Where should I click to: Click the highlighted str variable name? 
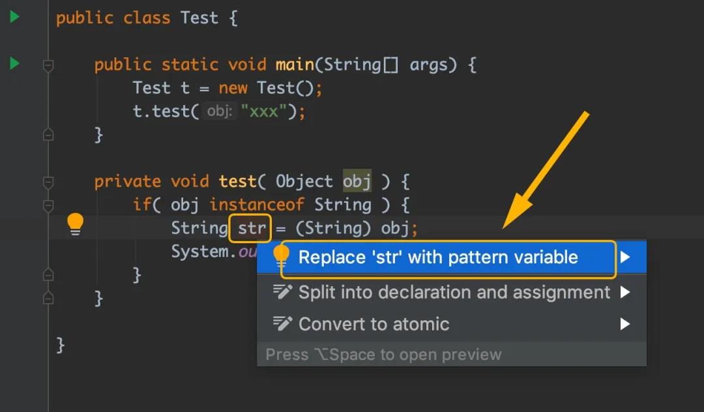click(x=250, y=228)
